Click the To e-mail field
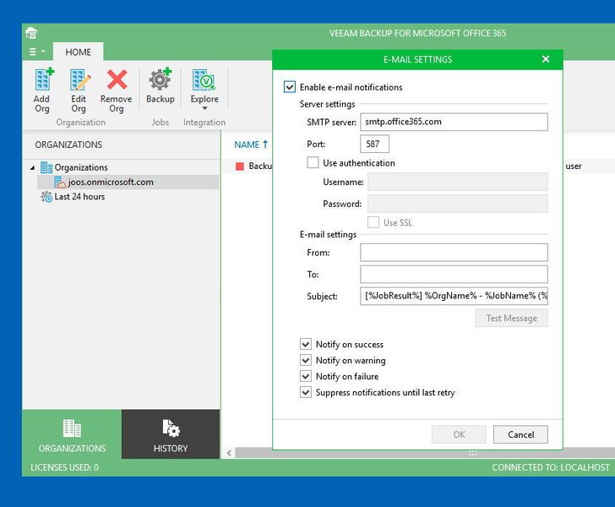Screen dimensions: 615x507 point(454,275)
